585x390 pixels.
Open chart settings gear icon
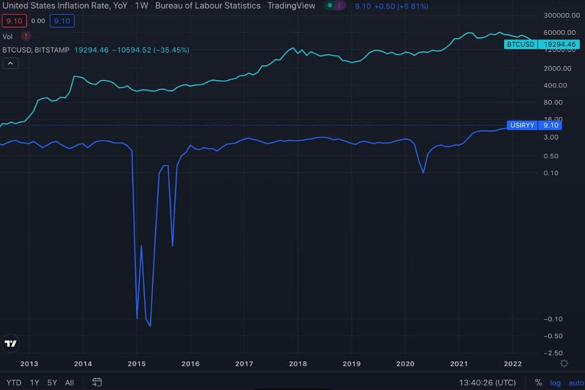click(x=564, y=363)
